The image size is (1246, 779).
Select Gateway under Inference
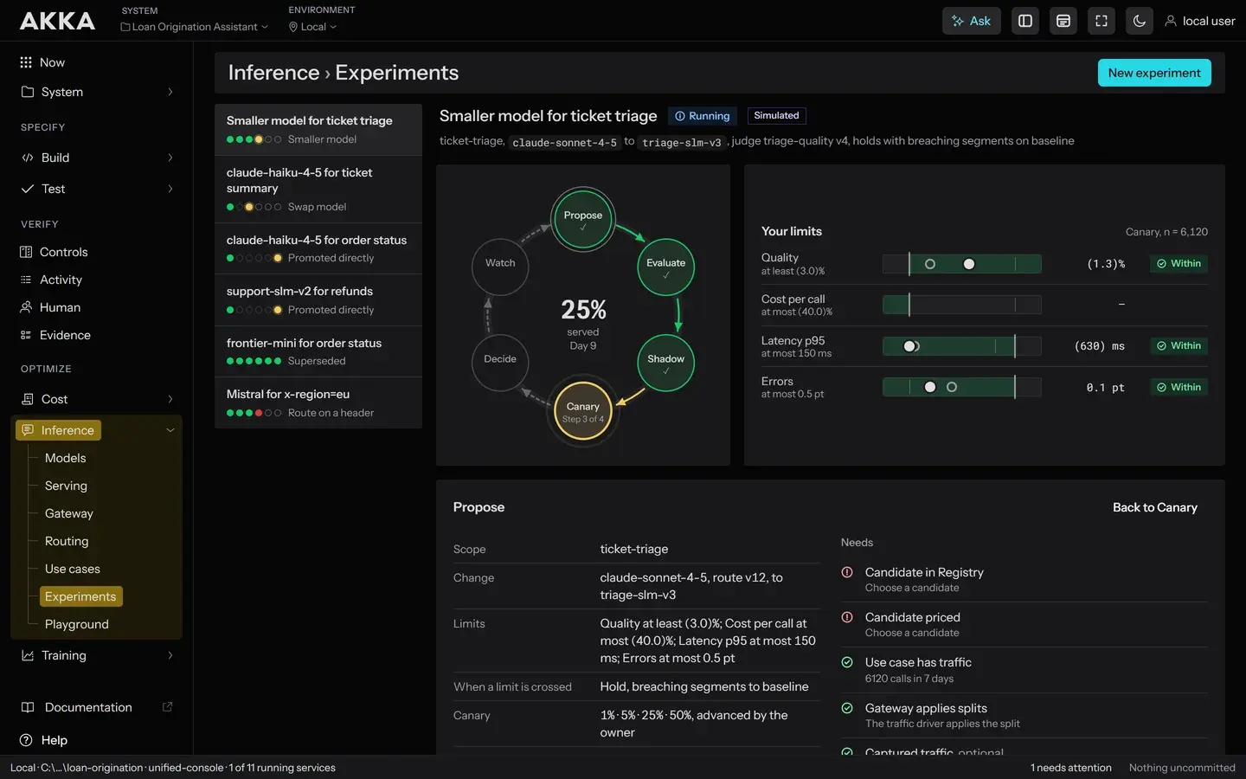click(69, 513)
